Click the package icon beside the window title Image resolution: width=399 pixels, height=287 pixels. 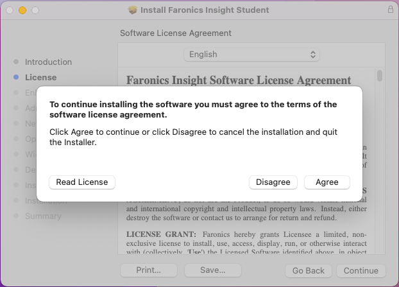[133, 10]
